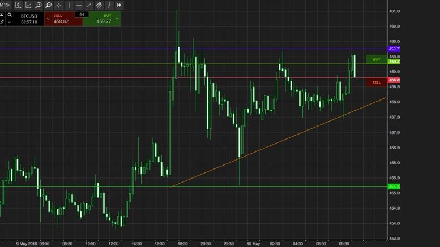Viewport: 440px width, 247px height.
Task: Select the trend line drawing tool
Action: 89,5
